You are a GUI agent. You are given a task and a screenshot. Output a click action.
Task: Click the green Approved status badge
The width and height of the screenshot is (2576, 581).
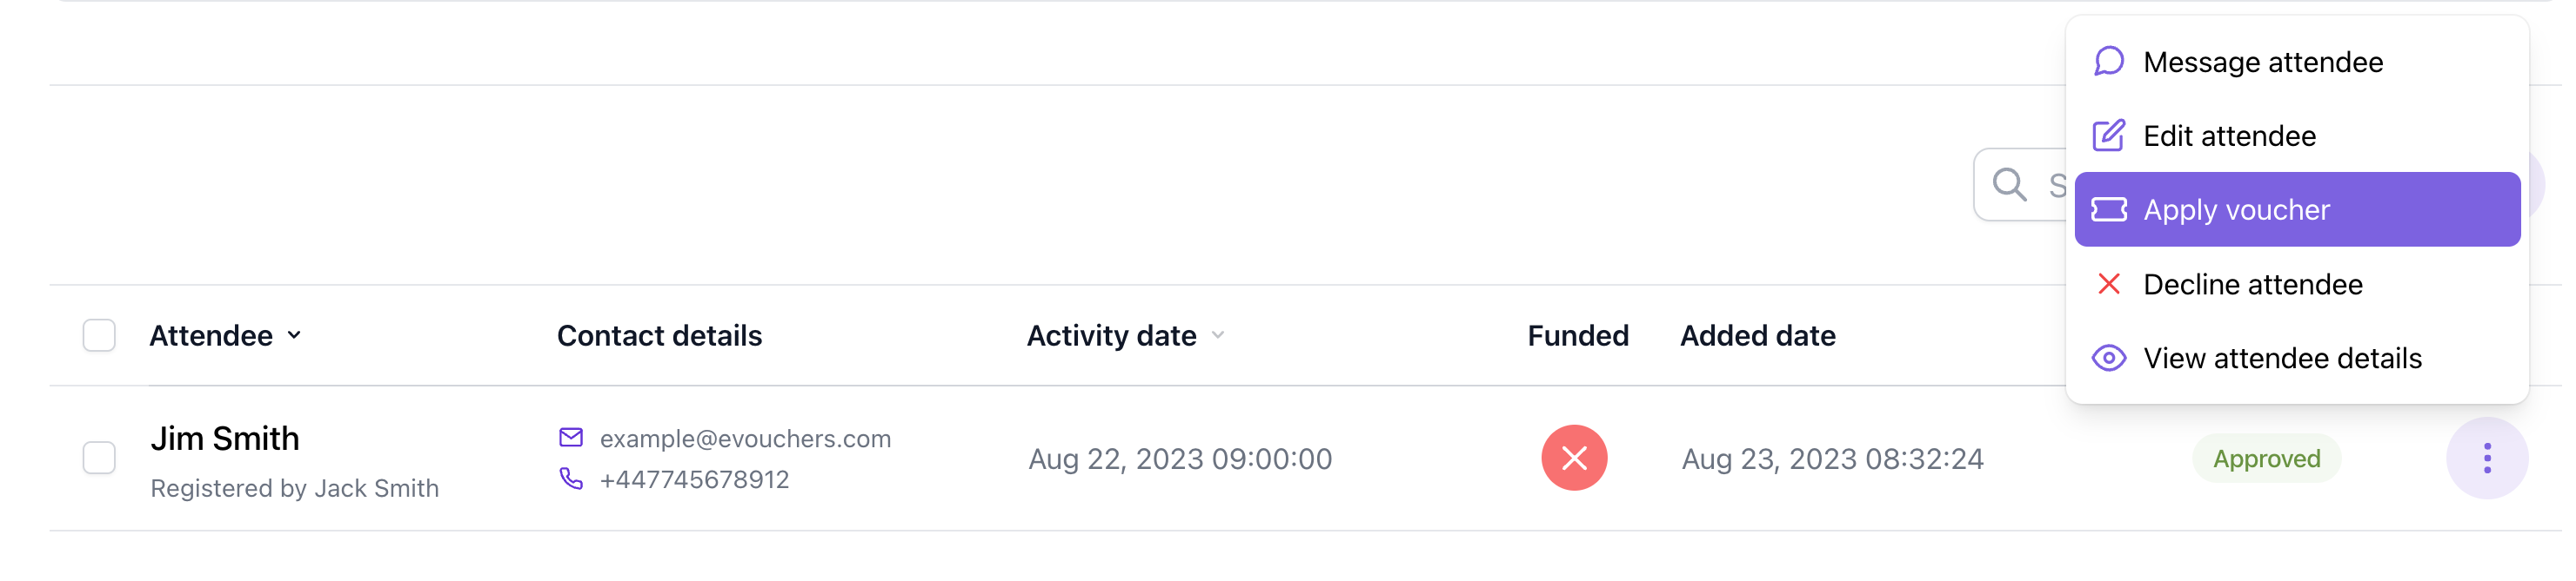pyautogui.click(x=2266, y=459)
